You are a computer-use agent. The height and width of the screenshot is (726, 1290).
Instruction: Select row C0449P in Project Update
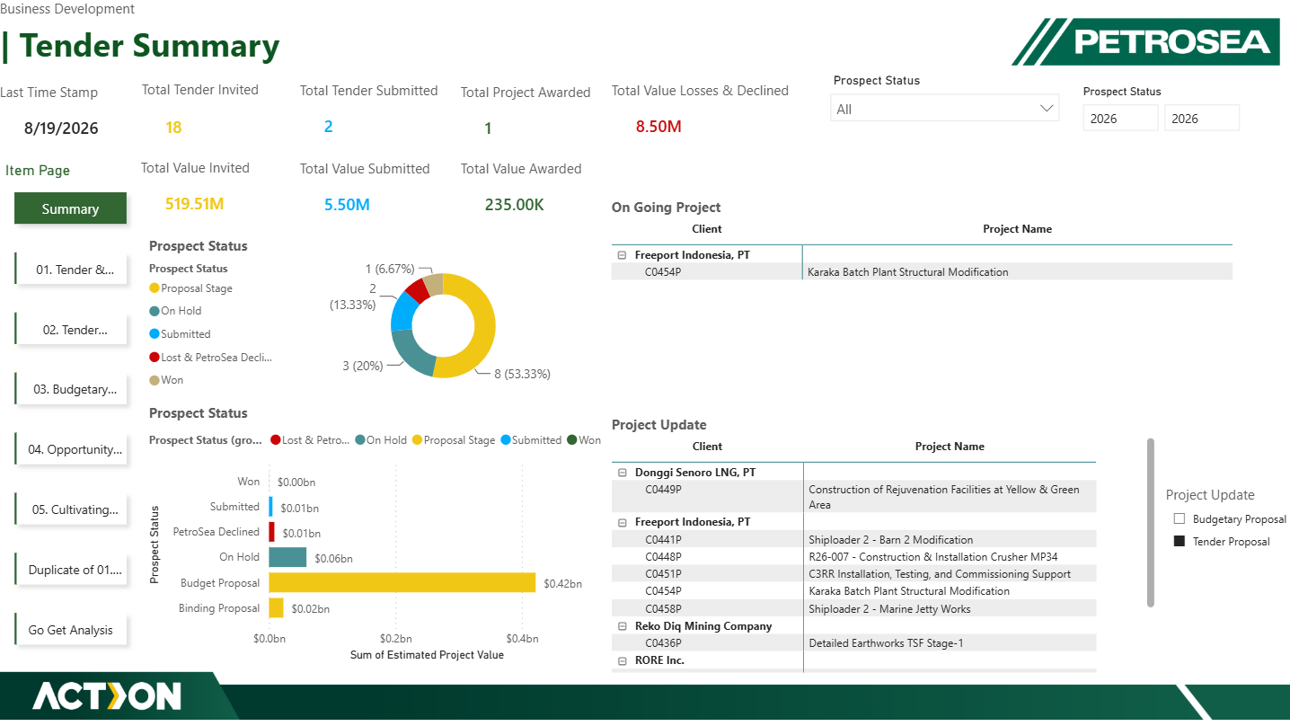[x=853, y=497]
